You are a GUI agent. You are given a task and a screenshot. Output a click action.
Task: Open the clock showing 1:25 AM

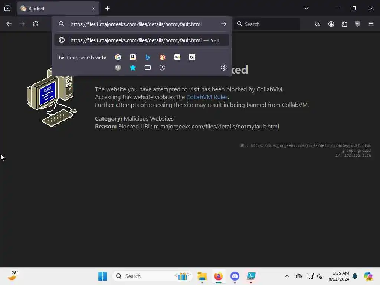tap(339, 276)
